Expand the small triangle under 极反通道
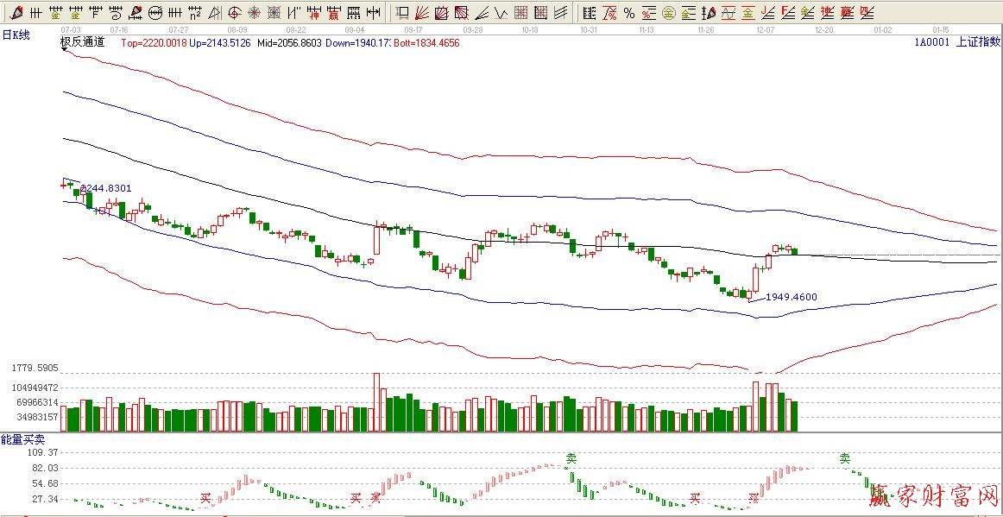Screen dimensions: 1003x517 (65, 49)
